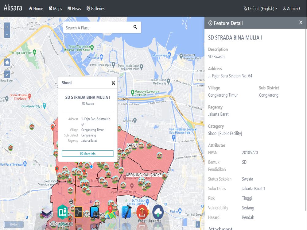Viewport: 307px width, 230px height.
Task: Click Apartment Green Bay Pluit pin
Action: tap(181, 56)
